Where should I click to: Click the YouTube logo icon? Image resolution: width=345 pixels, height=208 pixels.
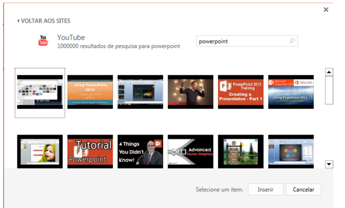coord(43,41)
